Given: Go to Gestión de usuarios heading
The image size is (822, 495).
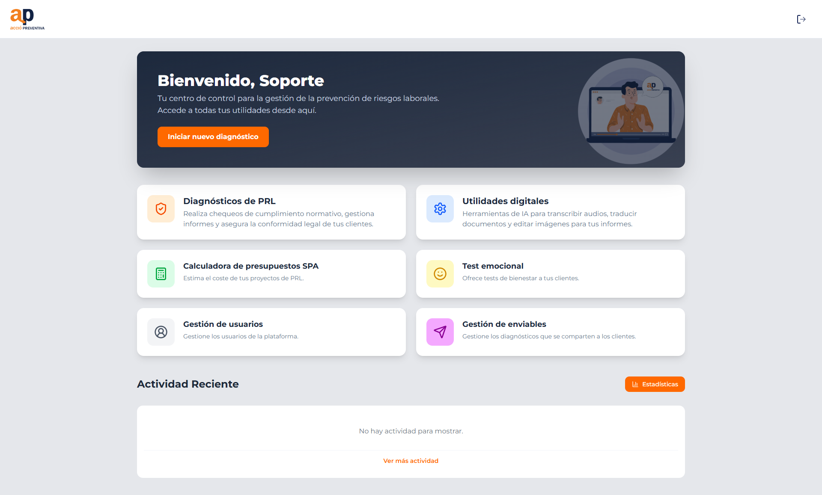Looking at the screenshot, I should (x=223, y=324).
